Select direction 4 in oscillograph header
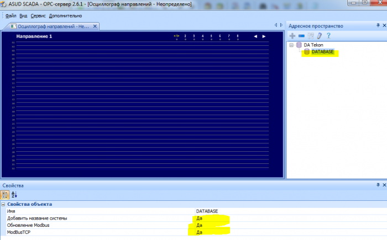The height and width of the screenshot is (240, 387). (x=203, y=36)
